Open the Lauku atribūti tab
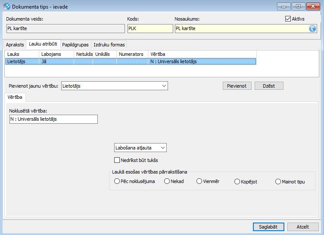The image size is (324, 235). click(43, 44)
